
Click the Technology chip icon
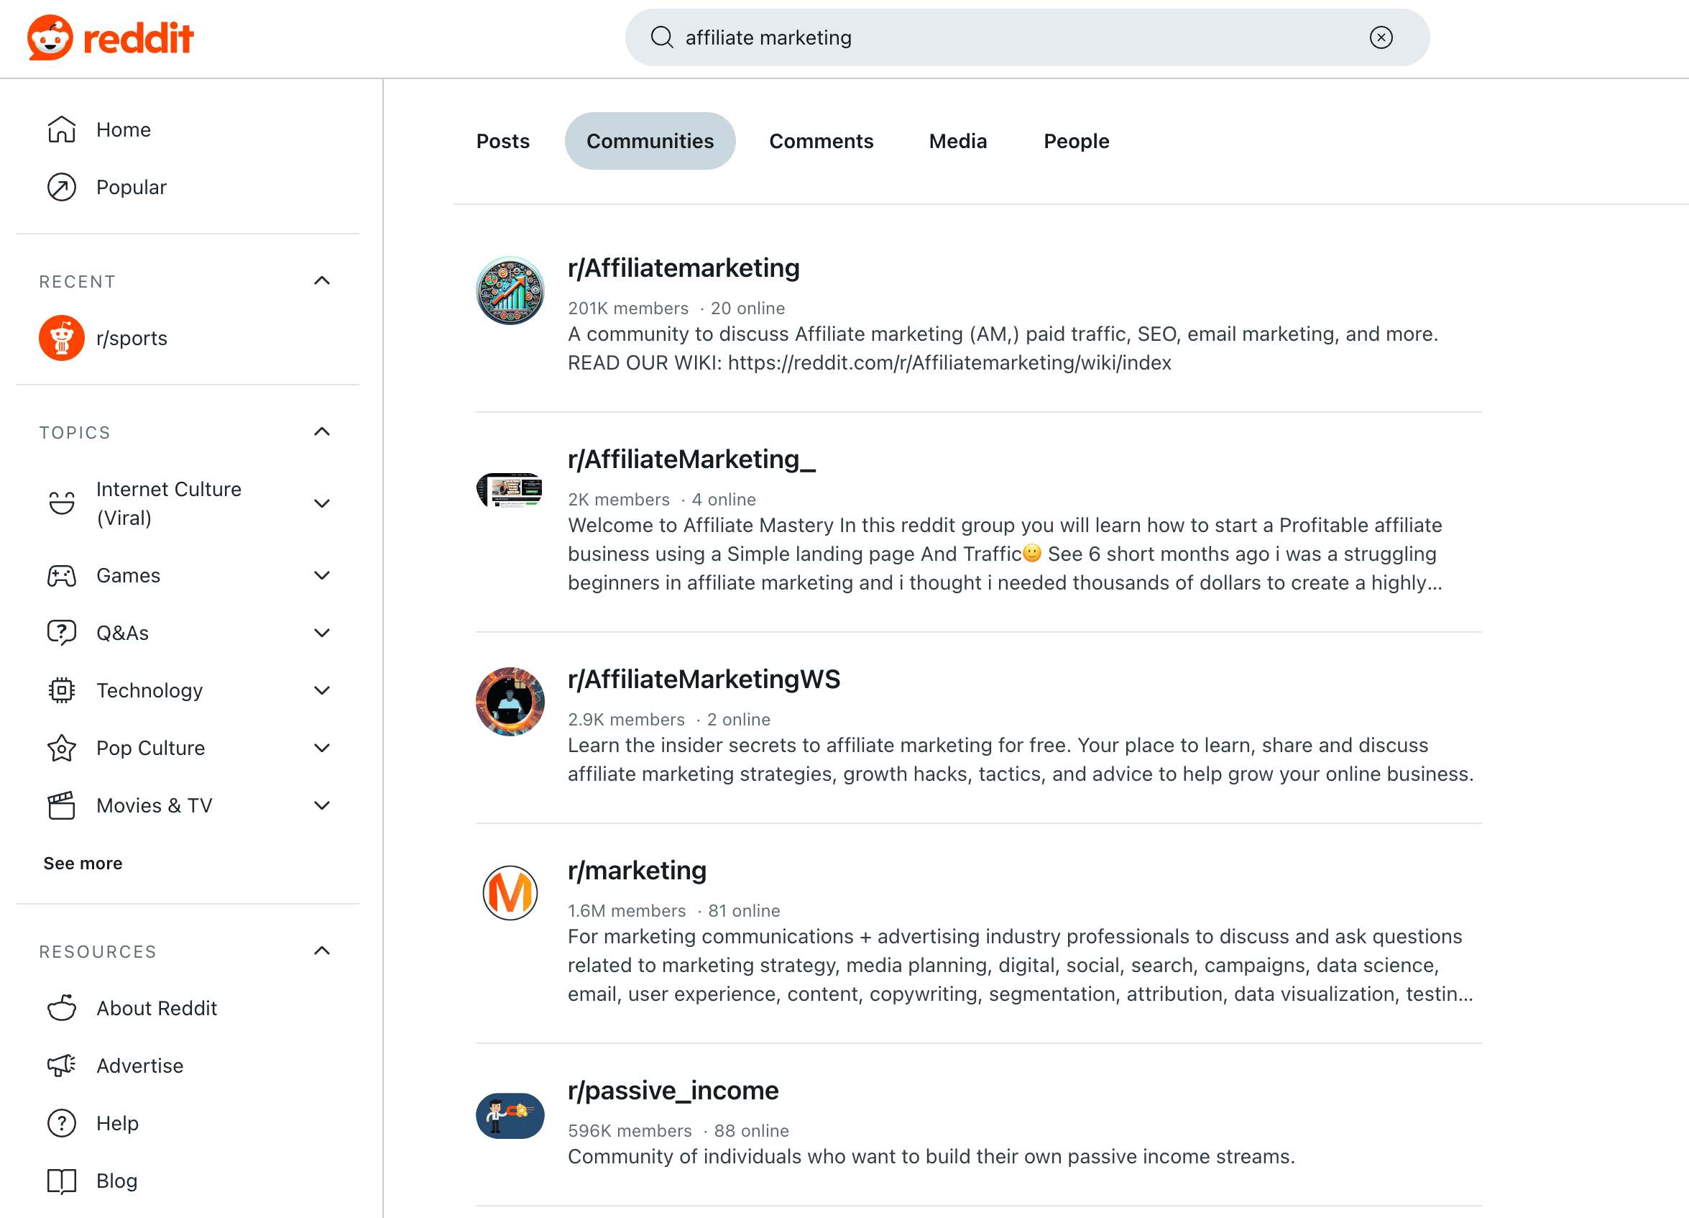click(x=62, y=690)
